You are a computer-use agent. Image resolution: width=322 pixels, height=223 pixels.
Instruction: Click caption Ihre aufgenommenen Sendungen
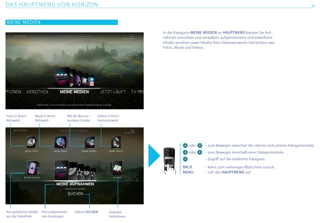pyautogui.click(x=55, y=214)
